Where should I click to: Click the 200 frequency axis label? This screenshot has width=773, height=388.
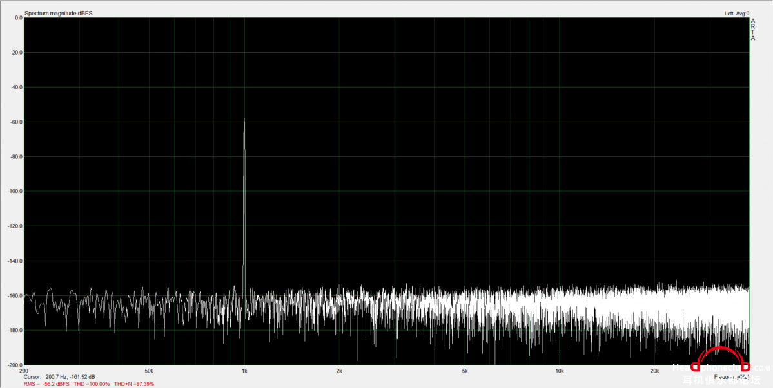(24, 370)
